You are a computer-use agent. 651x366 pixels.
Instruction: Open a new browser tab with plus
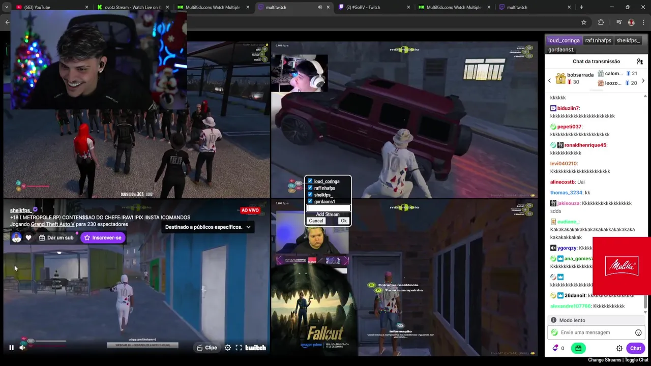point(581,7)
